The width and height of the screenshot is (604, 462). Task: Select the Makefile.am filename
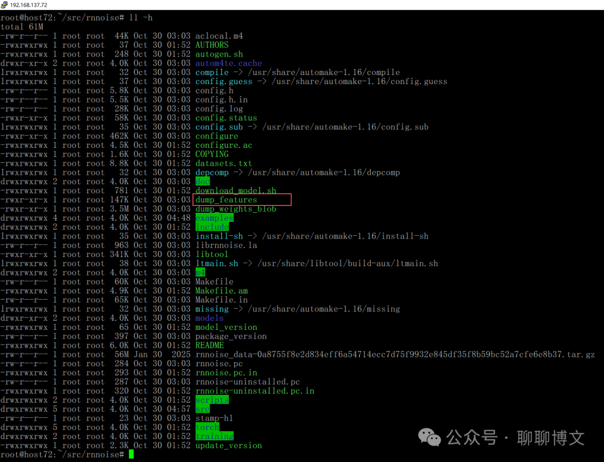pos(221,291)
